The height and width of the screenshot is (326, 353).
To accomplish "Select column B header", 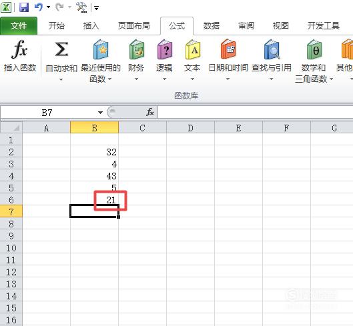I will pos(94,128).
